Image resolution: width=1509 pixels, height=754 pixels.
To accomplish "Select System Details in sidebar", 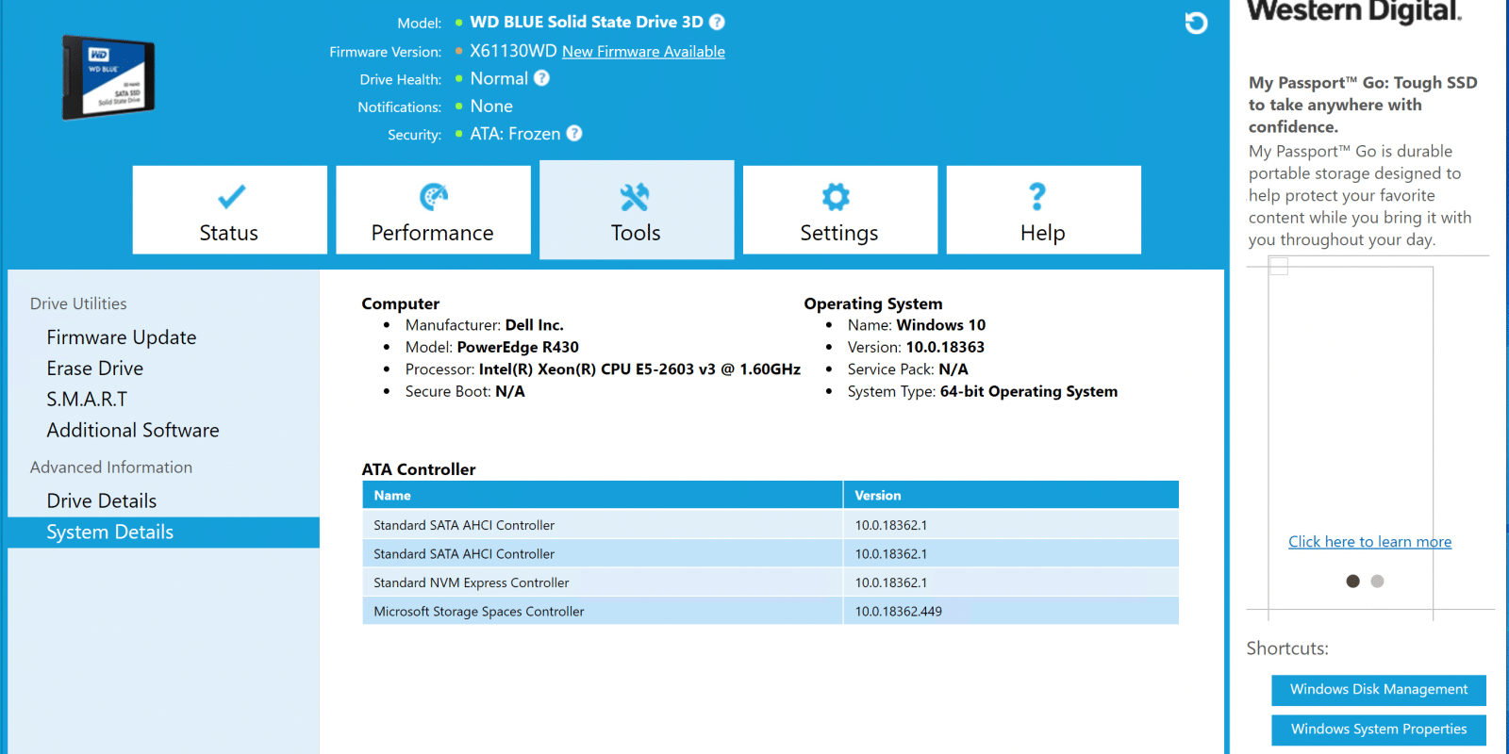I will click(x=163, y=533).
